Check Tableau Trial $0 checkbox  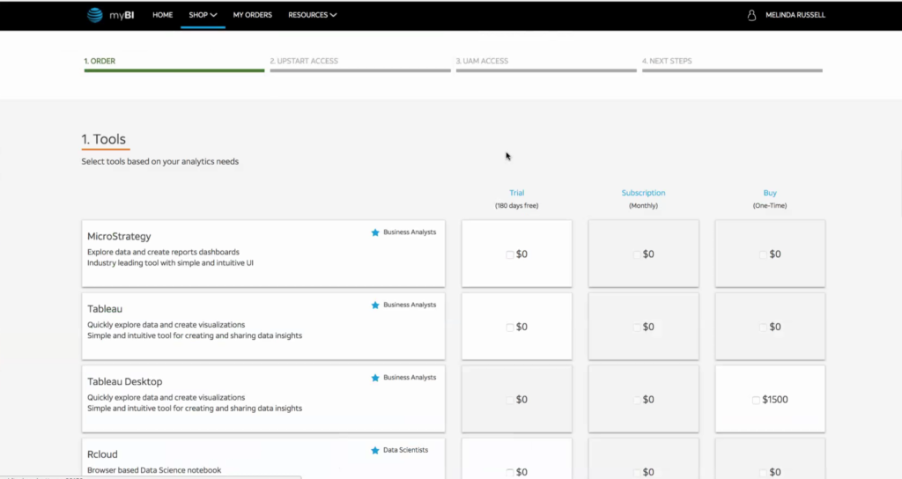click(510, 328)
